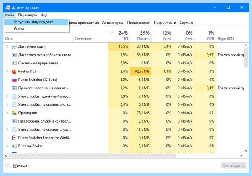Click the Runtime Broker process icon

tap(14, 146)
